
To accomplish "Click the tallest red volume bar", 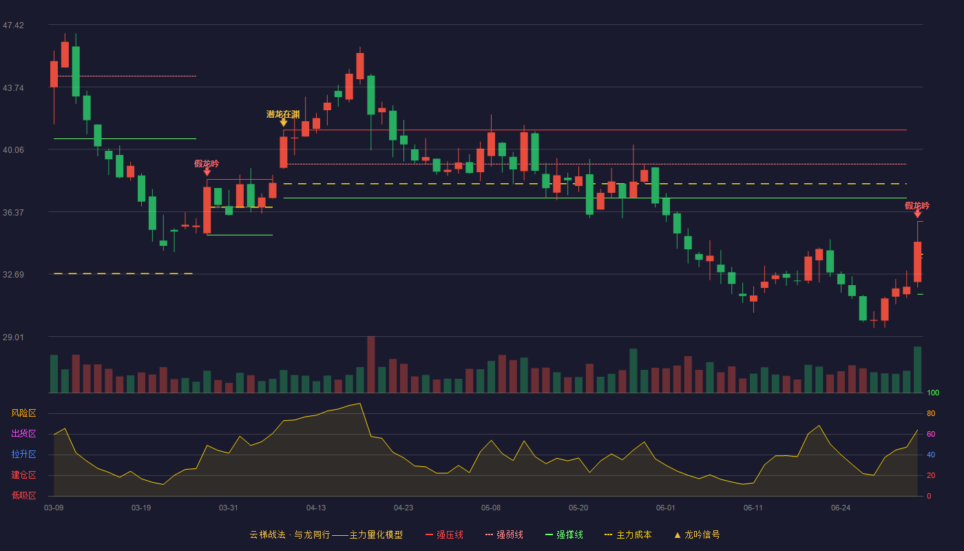I will click(371, 364).
